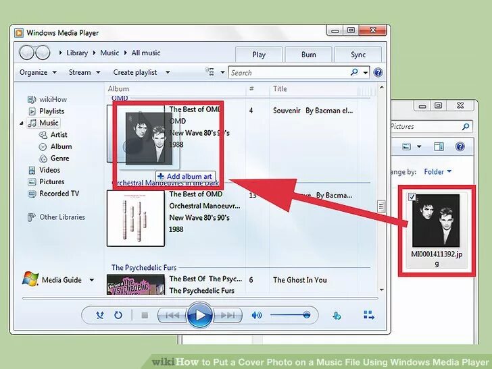
Task: Select Music in navigation pane
Action: click(x=43, y=123)
